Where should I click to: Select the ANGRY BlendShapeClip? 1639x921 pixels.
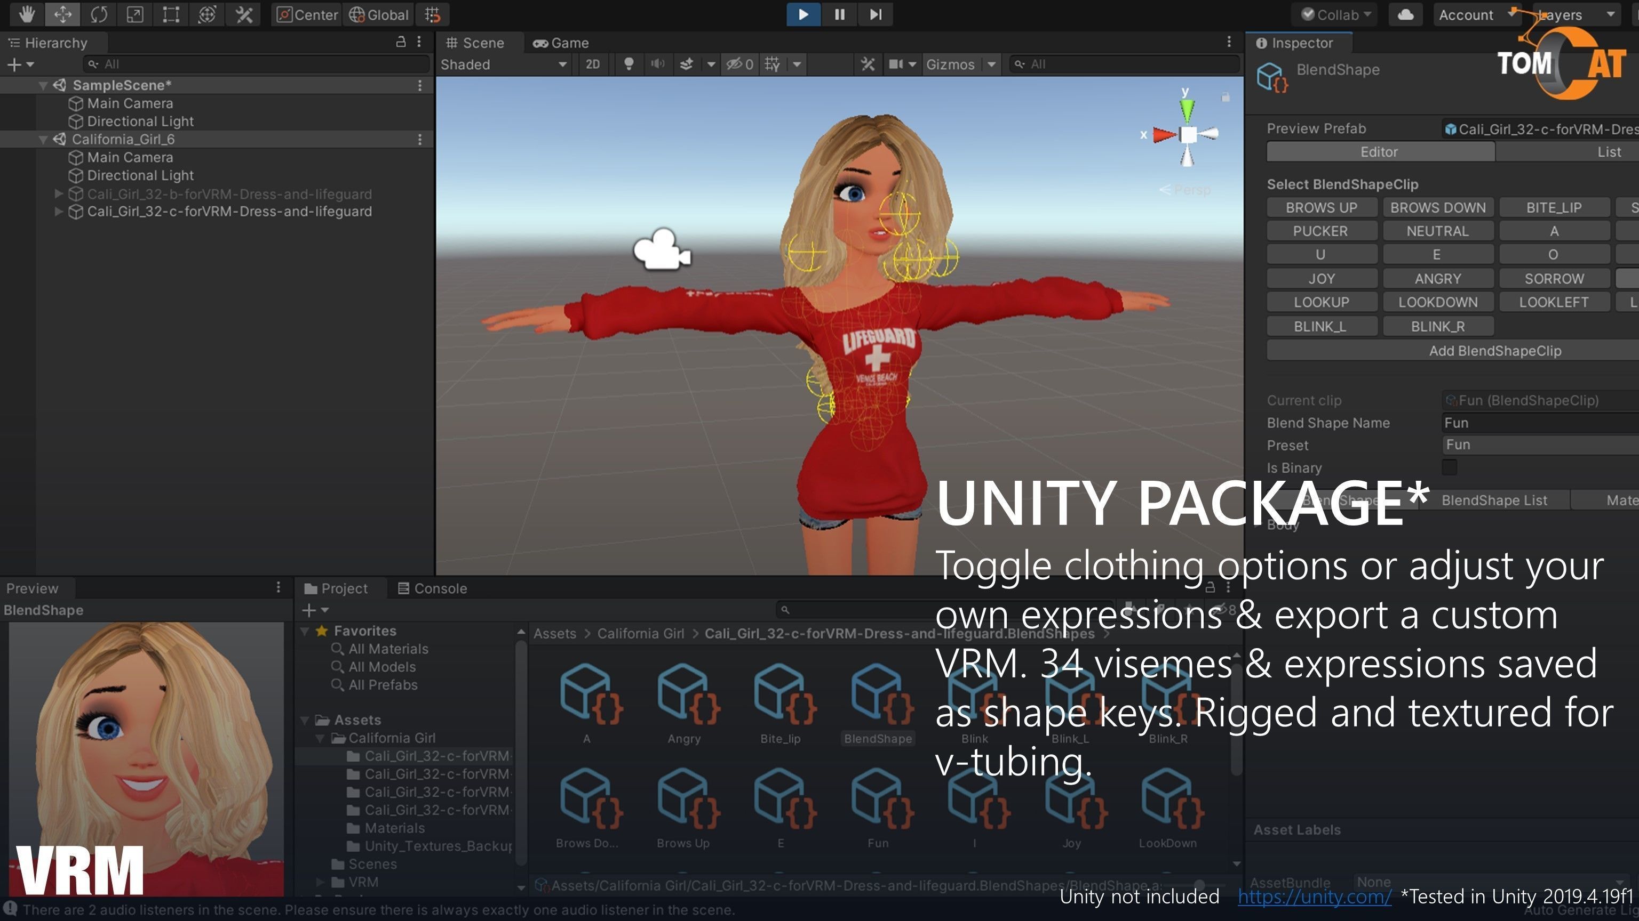[x=1438, y=278]
